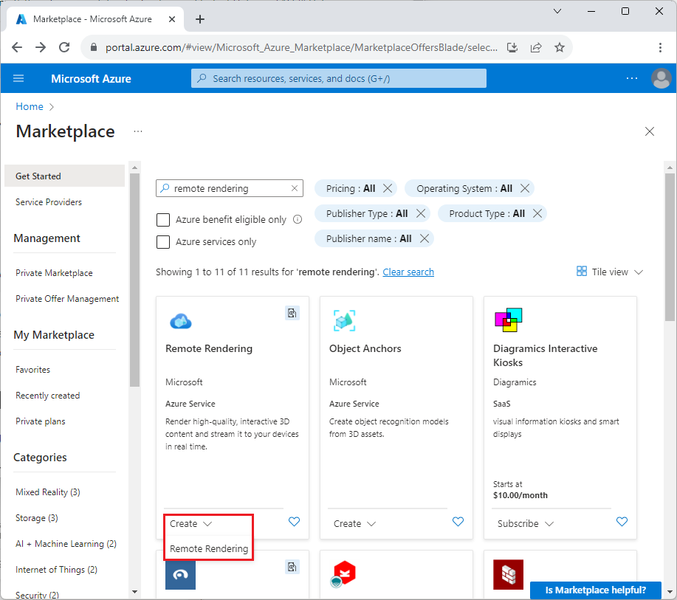Open Recently created list
This screenshot has height=600, width=677.
(x=47, y=395)
